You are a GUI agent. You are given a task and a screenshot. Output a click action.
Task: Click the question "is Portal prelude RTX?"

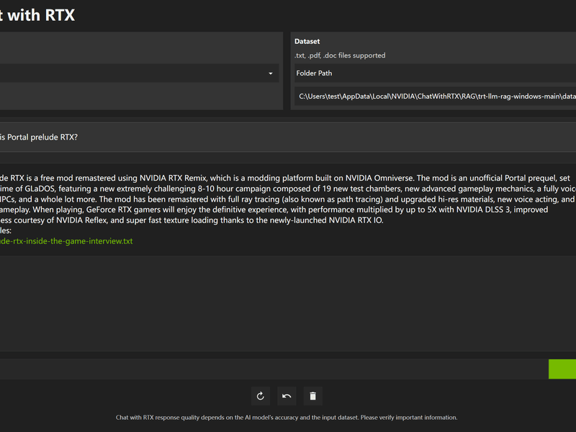click(39, 137)
